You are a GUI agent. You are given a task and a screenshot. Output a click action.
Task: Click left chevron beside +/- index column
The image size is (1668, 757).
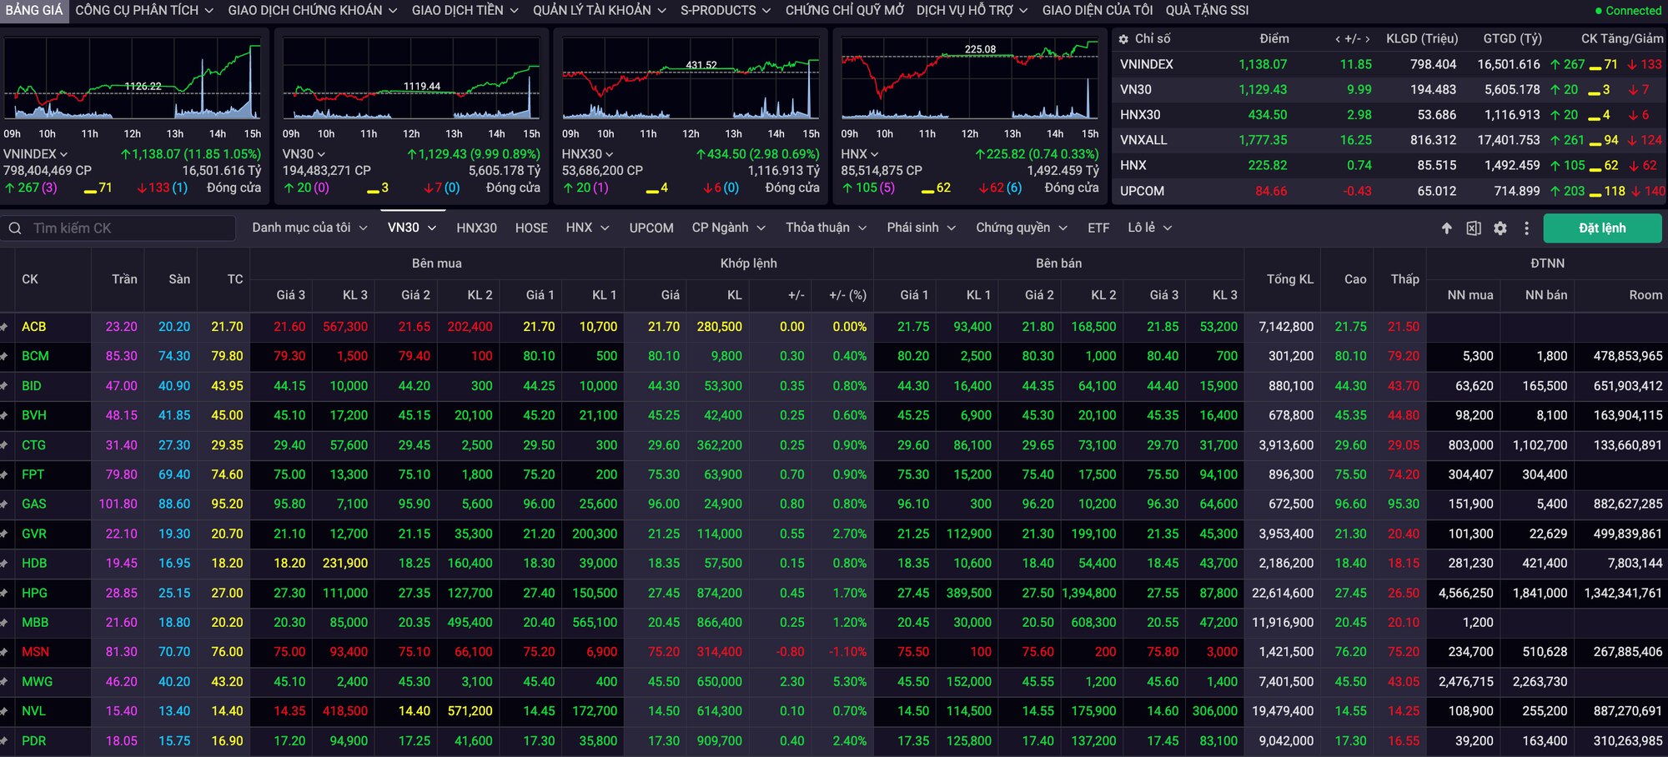tap(1338, 39)
